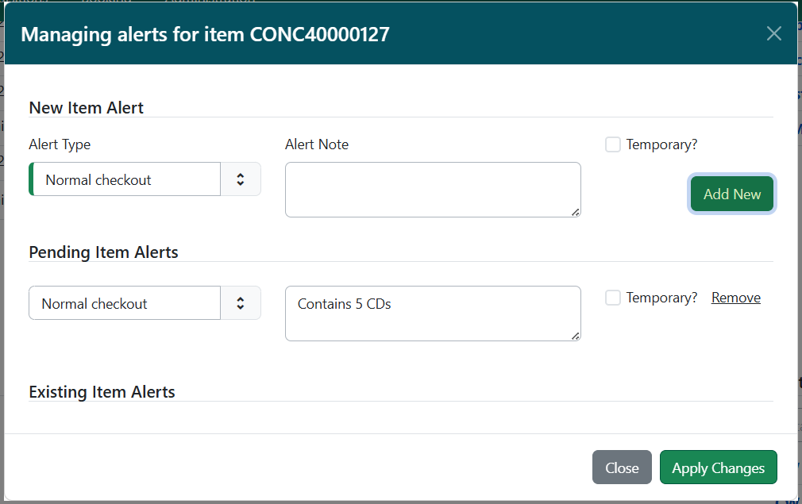Image resolution: width=802 pixels, height=504 pixels.
Task: Open the alert type dropdown in Pending Item Alerts
Action: pyautogui.click(x=125, y=302)
